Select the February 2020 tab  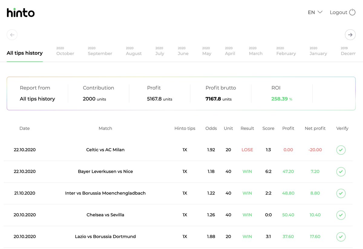point(286,51)
